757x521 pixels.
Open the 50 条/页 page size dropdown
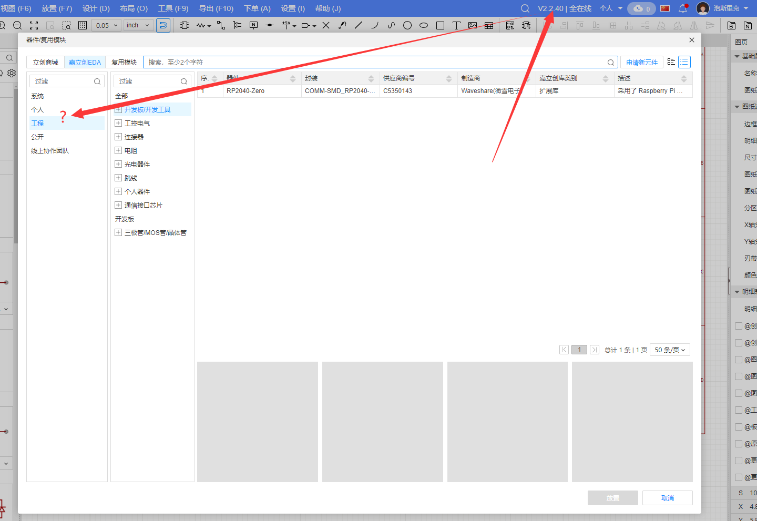(x=670, y=350)
